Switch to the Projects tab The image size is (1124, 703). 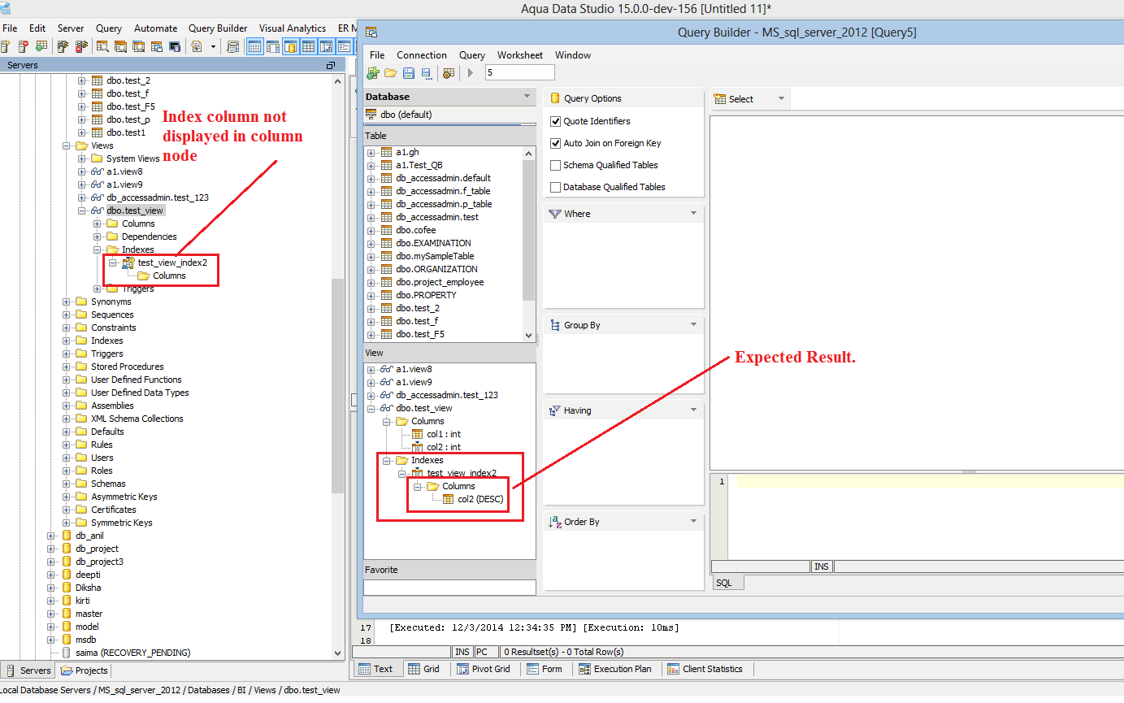[84, 670]
